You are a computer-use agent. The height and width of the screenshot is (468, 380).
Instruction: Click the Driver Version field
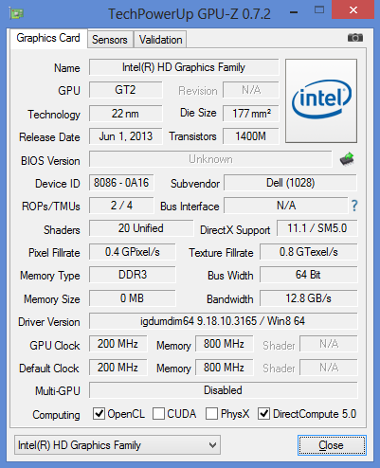[x=223, y=321]
